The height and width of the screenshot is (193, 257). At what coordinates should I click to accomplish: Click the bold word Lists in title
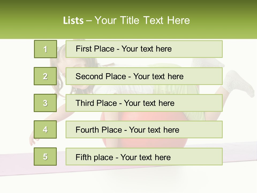coord(73,20)
